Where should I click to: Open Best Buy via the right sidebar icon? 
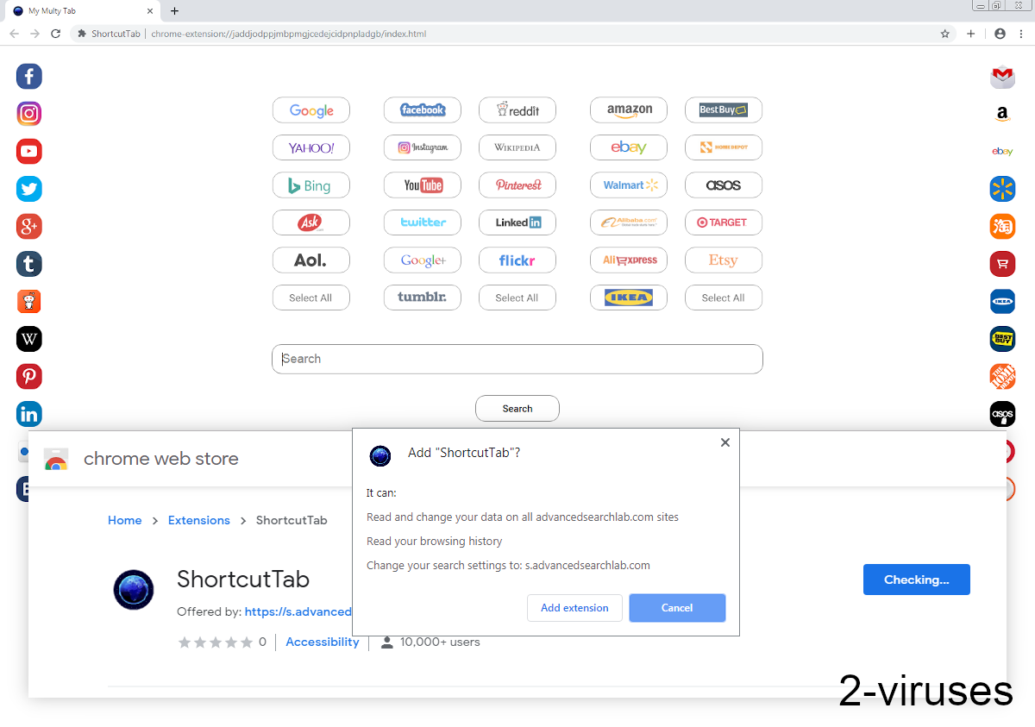point(1002,338)
